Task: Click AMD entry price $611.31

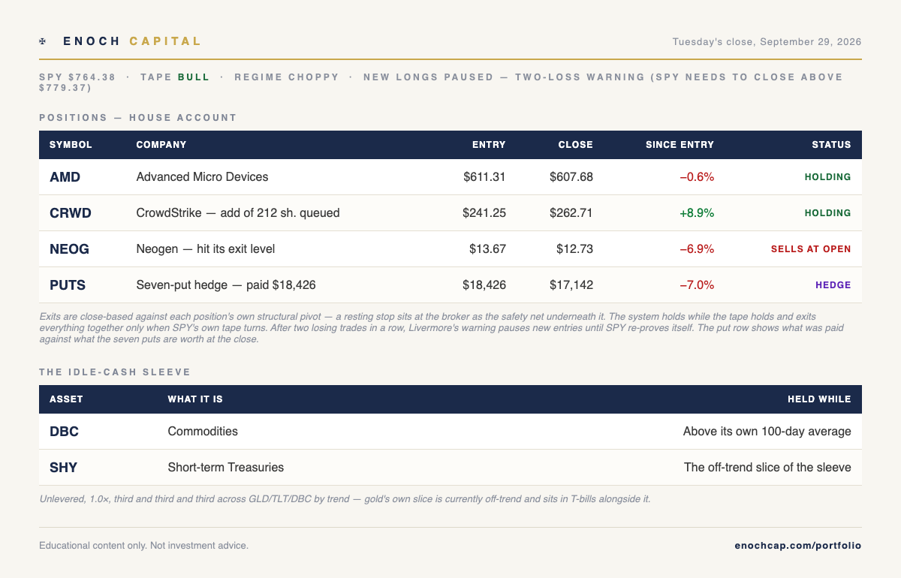Action: 484,177
